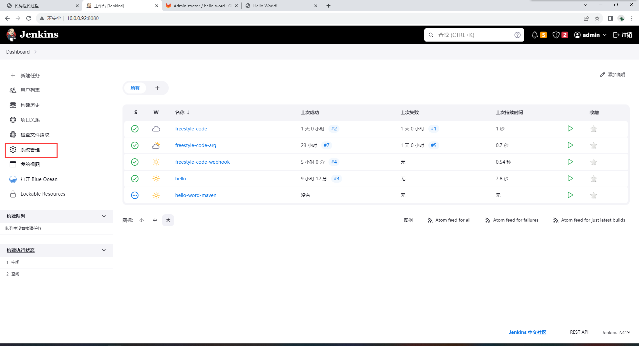Run build for freestyle-code-webhook job
Viewport: 639px width, 346px height.
tap(570, 162)
